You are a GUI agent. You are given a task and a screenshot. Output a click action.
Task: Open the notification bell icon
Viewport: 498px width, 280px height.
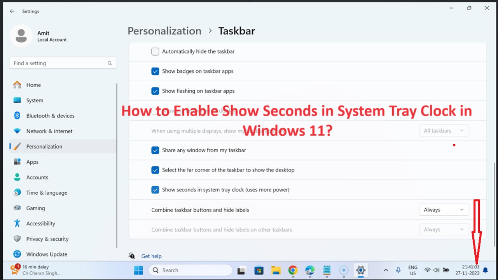tap(485, 270)
